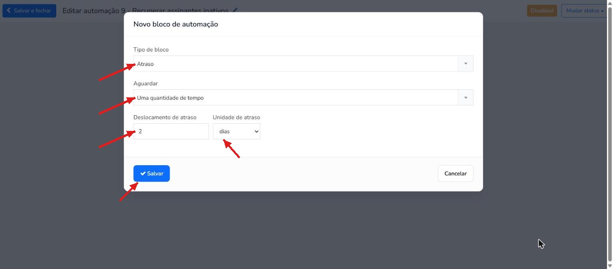Click the pencil icon beside the automation title
Screen dimensions: 613x269
click(x=235, y=10)
